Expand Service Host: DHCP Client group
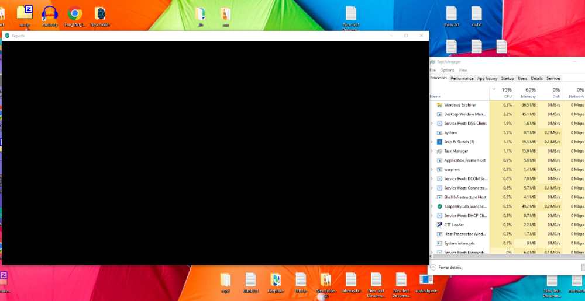Image resolution: width=585 pixels, height=301 pixels. (x=432, y=215)
